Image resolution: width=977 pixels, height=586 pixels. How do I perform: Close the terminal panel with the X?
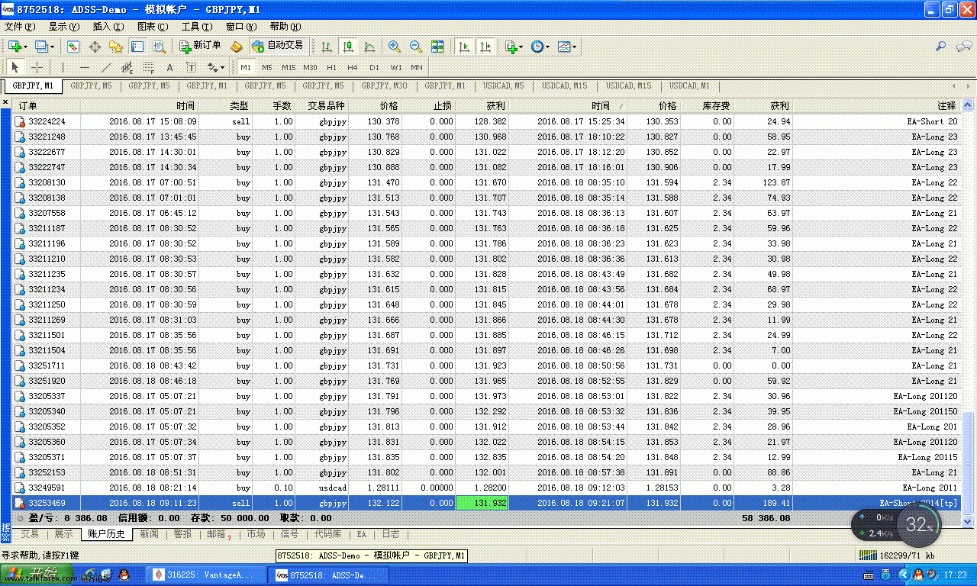[x=5, y=102]
